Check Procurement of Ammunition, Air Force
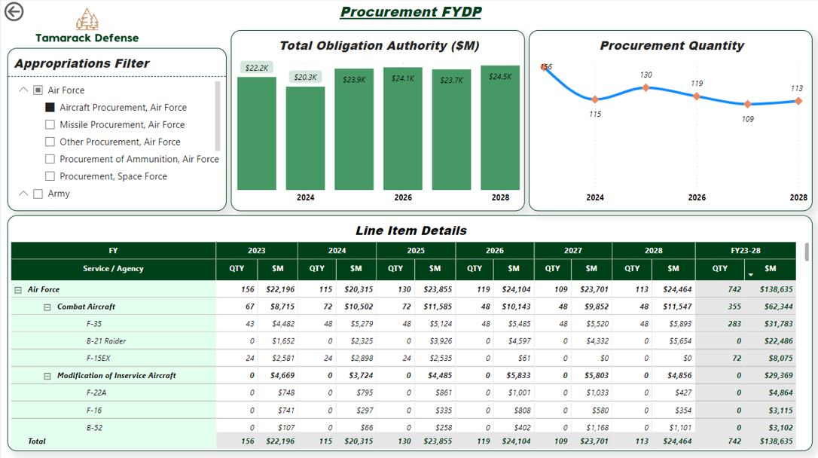 pyautogui.click(x=50, y=159)
